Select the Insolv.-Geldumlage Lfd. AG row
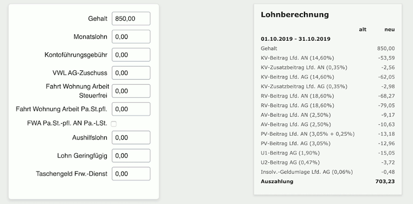The image size is (413, 204). [x=328, y=172]
